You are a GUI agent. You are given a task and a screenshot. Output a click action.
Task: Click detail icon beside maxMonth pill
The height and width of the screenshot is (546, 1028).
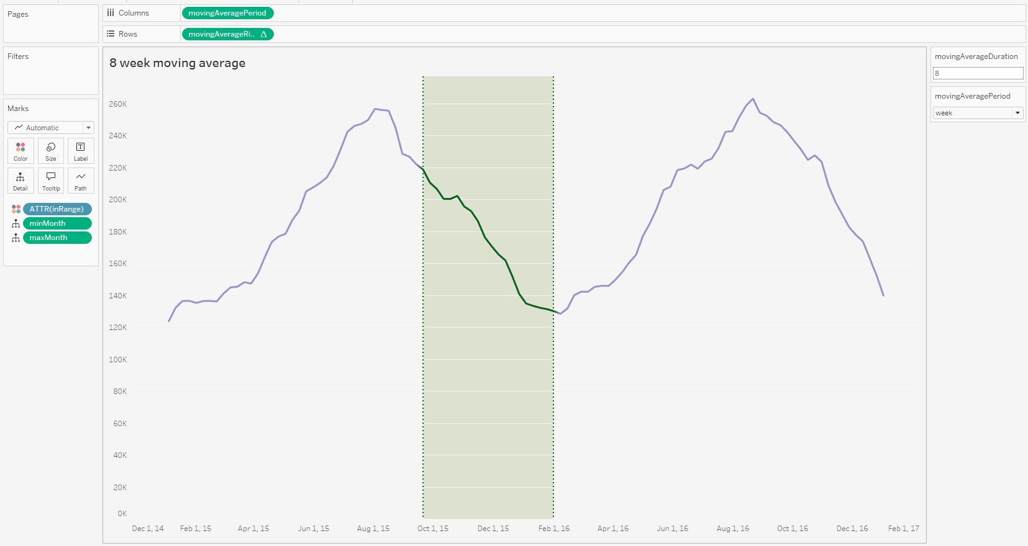(16, 238)
